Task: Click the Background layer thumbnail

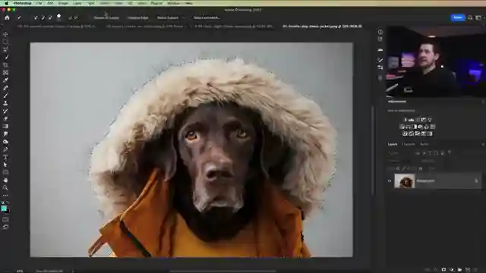Action: point(405,181)
